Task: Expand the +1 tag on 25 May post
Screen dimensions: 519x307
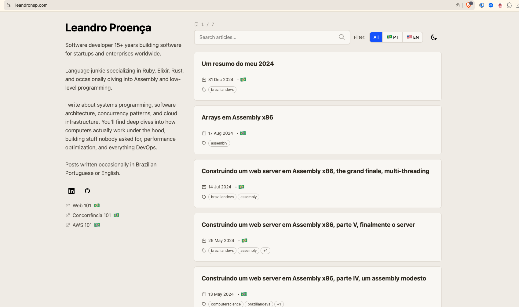Action: point(265,251)
